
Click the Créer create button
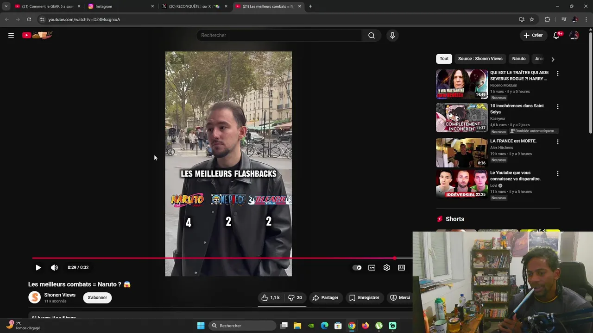pyautogui.click(x=533, y=35)
